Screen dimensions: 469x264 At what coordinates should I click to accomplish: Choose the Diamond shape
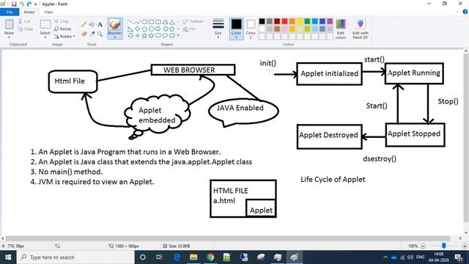137,29
